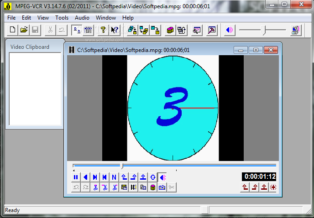Pause playback with the blue pause button
Image resolution: width=314 pixels, height=218 pixels.
tap(76, 177)
